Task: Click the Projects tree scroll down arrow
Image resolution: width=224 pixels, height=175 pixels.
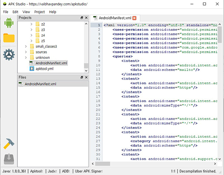Action: coord(86,71)
